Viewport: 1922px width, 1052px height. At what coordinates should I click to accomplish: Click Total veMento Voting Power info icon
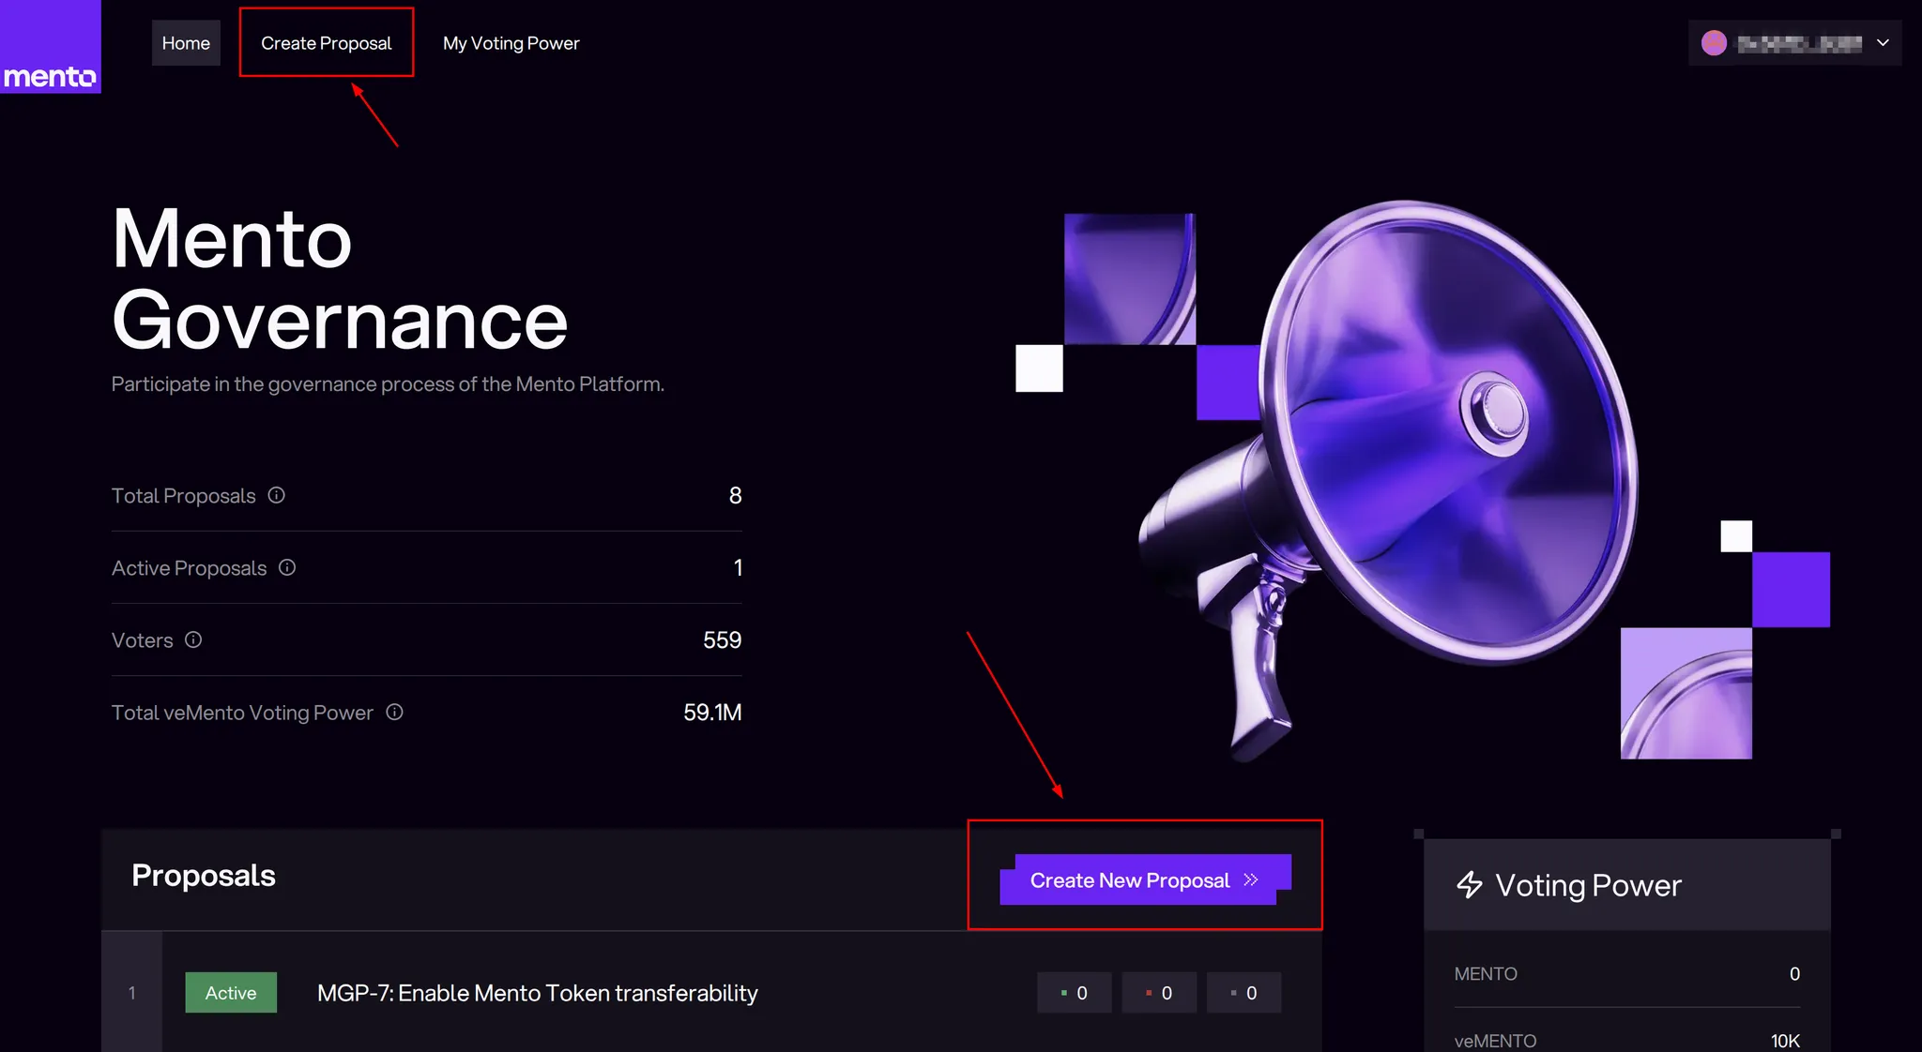394,712
